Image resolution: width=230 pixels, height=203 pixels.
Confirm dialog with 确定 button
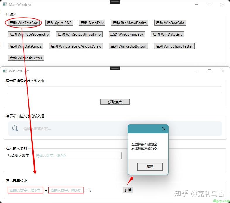coord(150,167)
